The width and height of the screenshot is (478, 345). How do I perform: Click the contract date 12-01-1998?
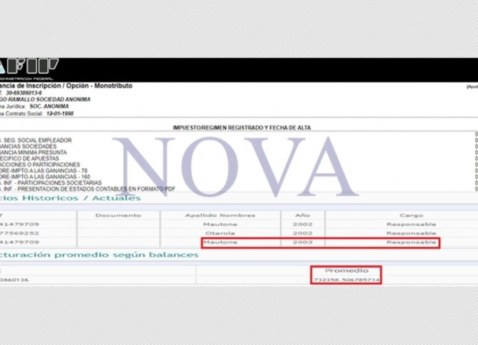tap(61, 113)
